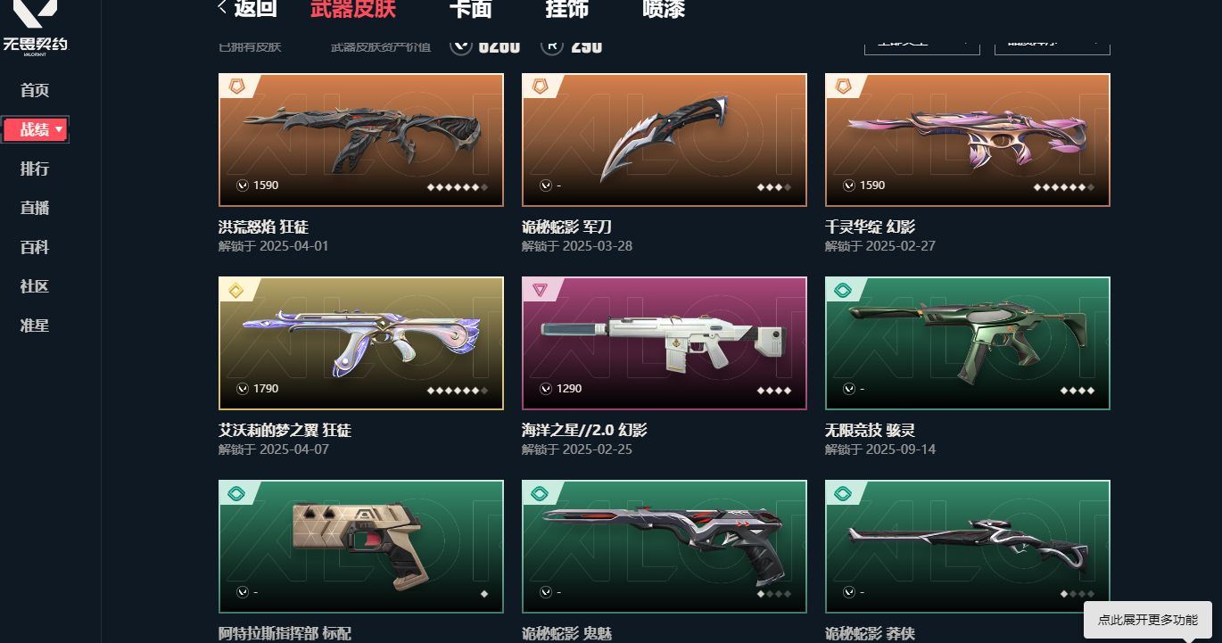This screenshot has height=643, width=1222.
Task: Switch to the 卡面 tab
Action: 470,10
